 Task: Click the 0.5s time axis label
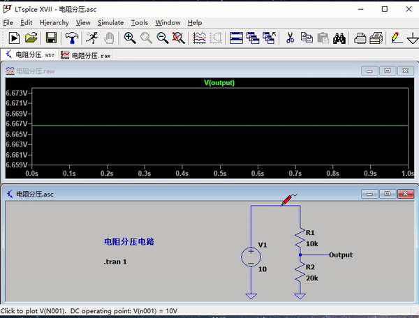[220, 174]
